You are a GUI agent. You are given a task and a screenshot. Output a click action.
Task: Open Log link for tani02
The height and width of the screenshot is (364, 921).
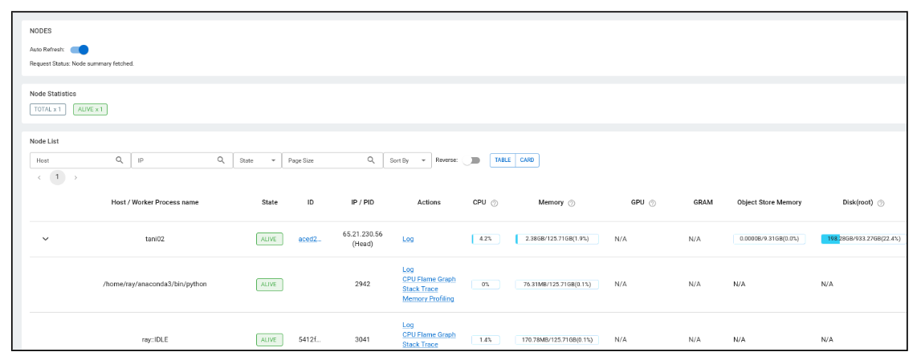coord(408,239)
